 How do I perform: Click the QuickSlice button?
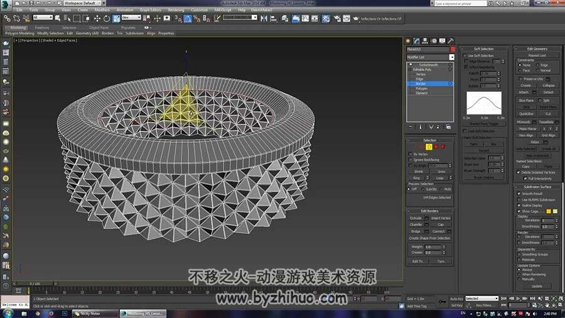click(x=526, y=114)
